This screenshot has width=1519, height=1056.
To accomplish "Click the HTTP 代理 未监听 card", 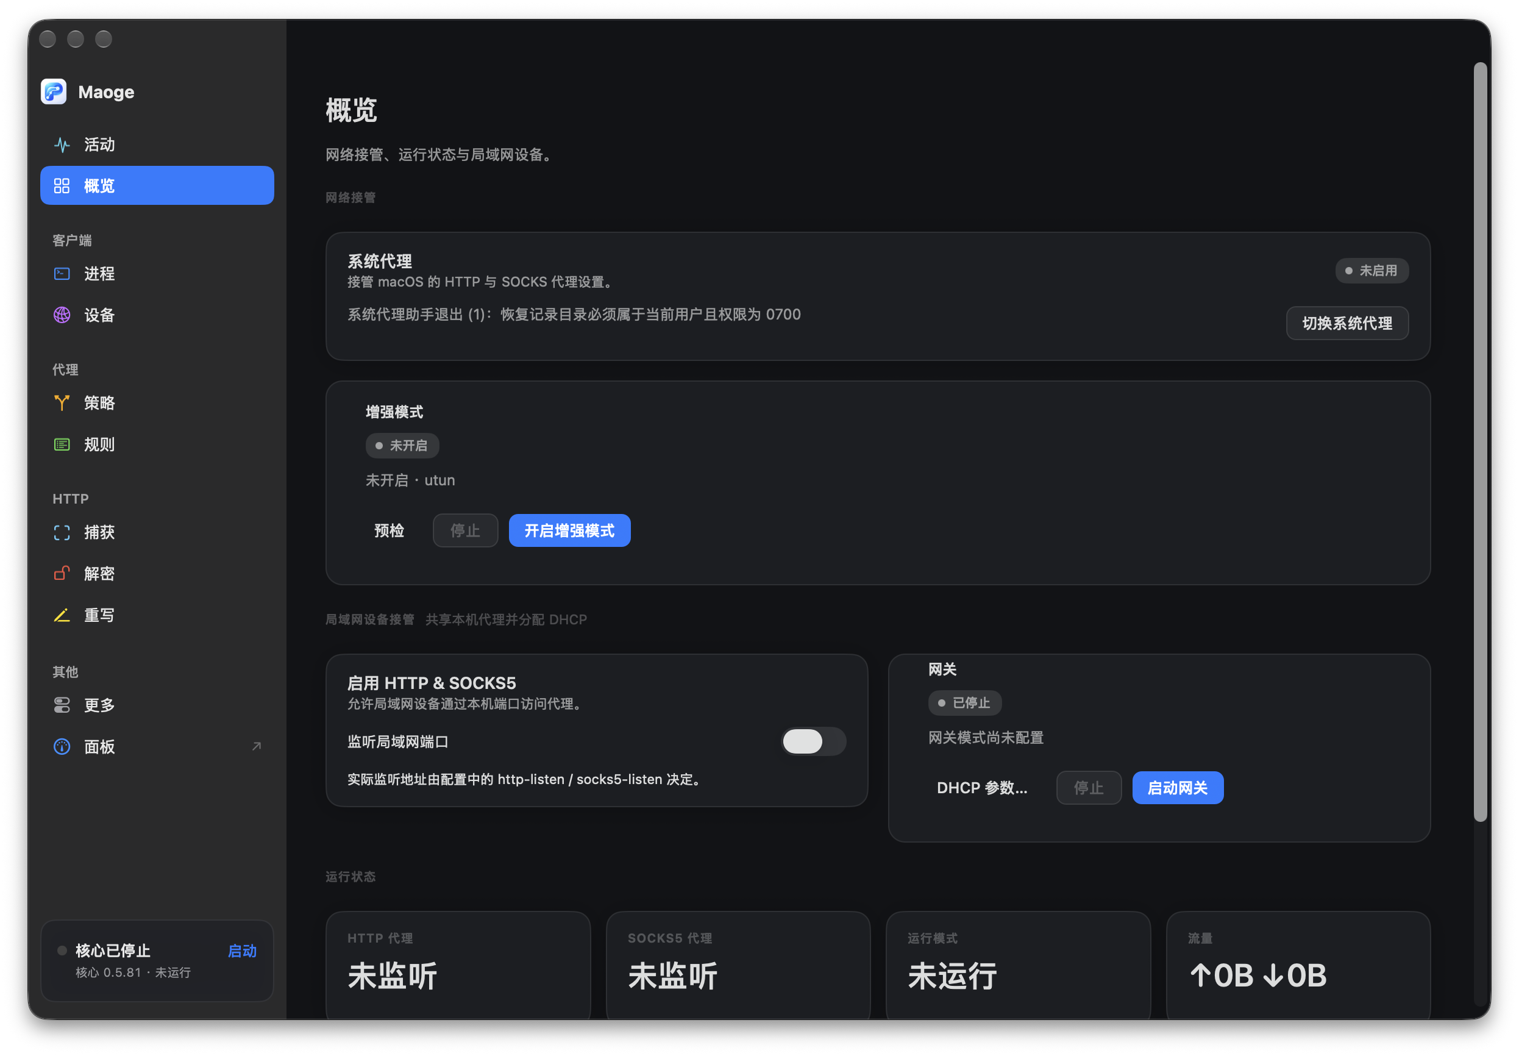I will pos(458,965).
